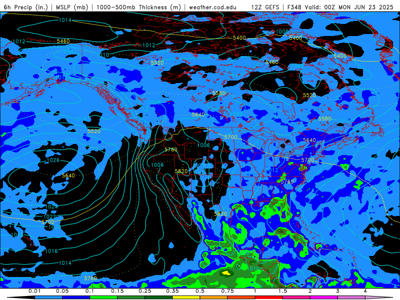Image resolution: width=400 pixels, height=300 pixels.
Task: Click the hot pink 1.5–2 legend swatch
Action: point(296,297)
